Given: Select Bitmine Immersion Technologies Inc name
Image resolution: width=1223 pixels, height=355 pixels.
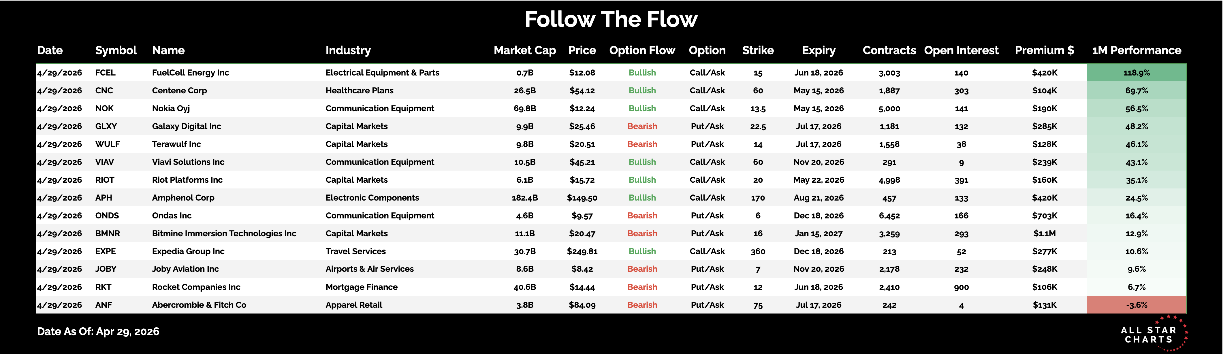Looking at the screenshot, I should pyautogui.click(x=224, y=233).
